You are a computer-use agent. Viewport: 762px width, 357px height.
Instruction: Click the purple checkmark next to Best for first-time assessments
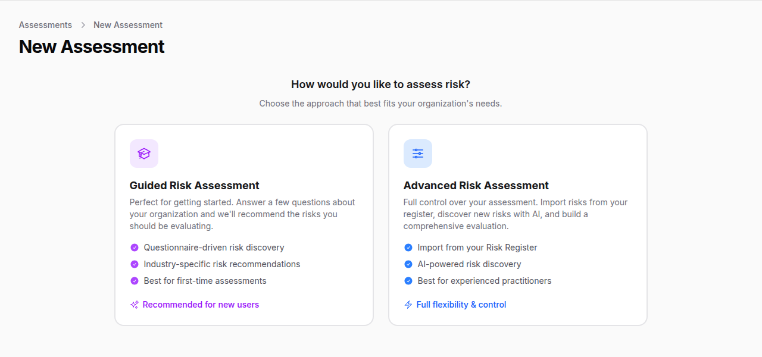135,280
